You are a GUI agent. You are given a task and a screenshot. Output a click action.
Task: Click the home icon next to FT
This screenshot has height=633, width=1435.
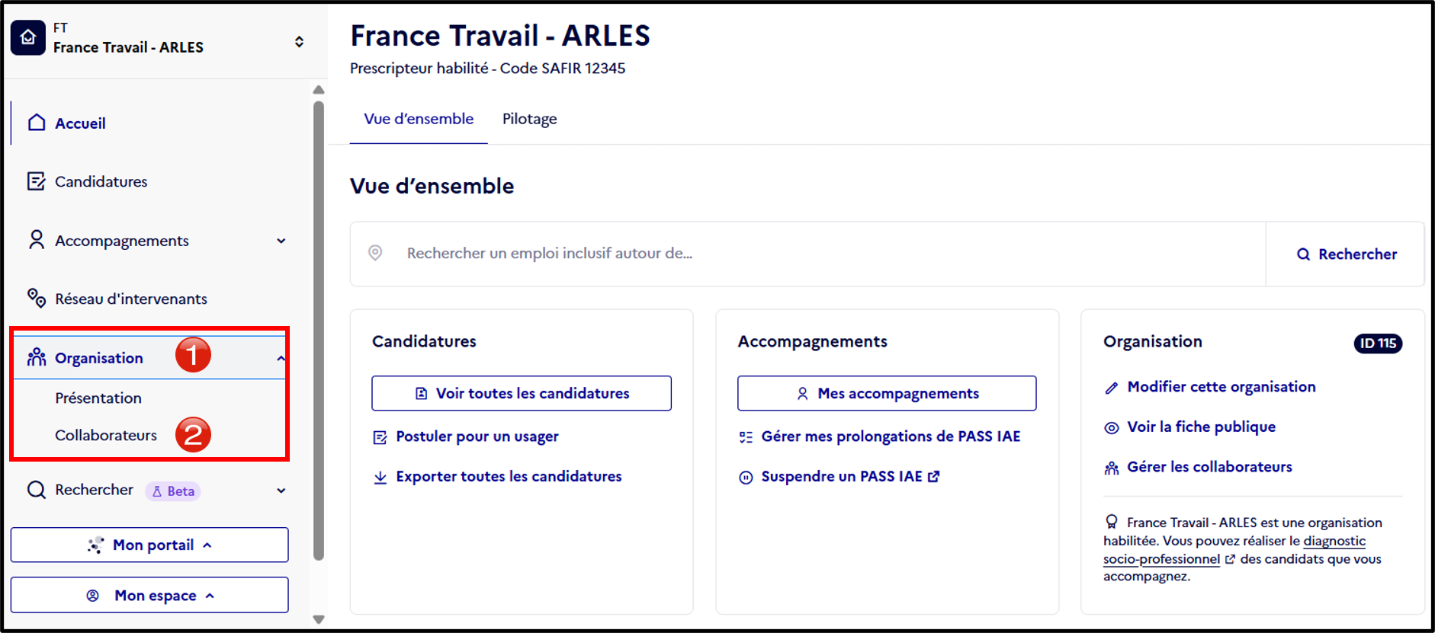tap(28, 37)
